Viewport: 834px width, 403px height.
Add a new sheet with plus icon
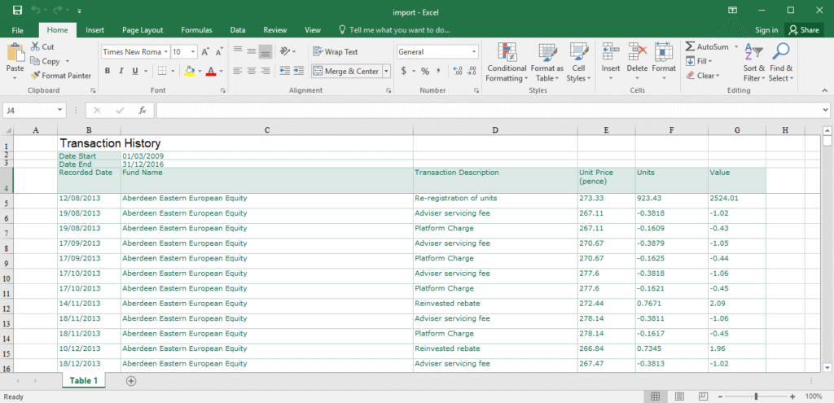pos(131,381)
